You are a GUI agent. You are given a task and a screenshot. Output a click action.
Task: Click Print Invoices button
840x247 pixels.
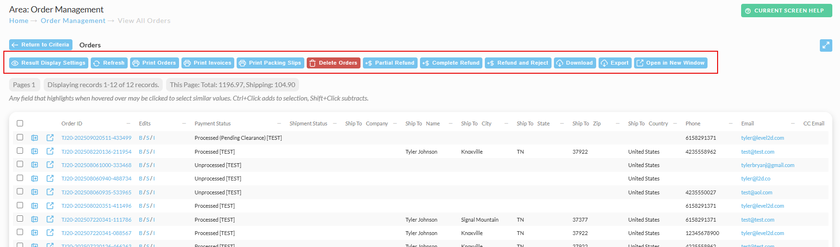(x=208, y=63)
